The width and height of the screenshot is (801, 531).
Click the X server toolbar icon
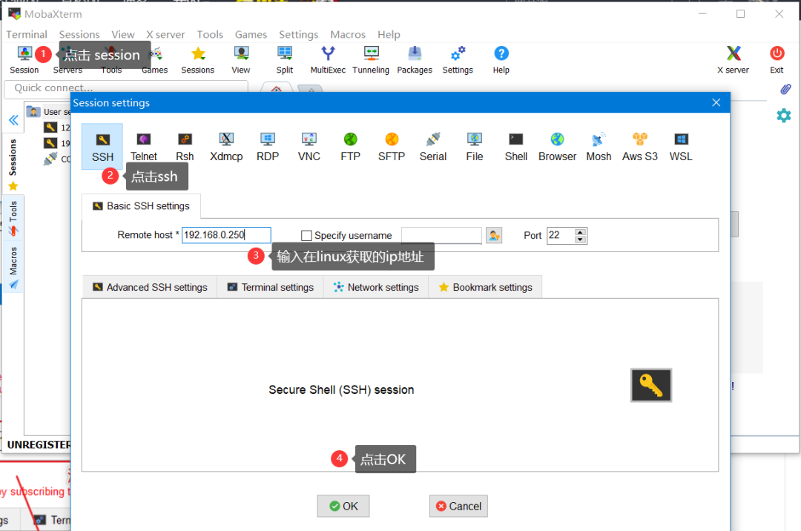[733, 60]
